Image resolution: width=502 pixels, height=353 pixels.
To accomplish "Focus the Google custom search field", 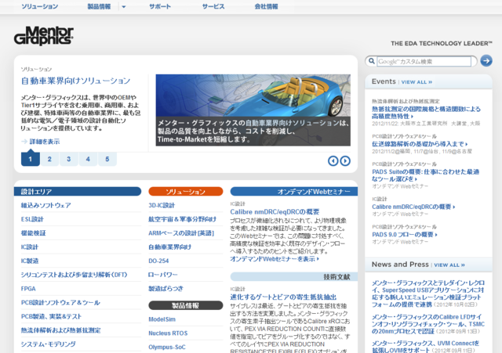I will tap(424, 61).
